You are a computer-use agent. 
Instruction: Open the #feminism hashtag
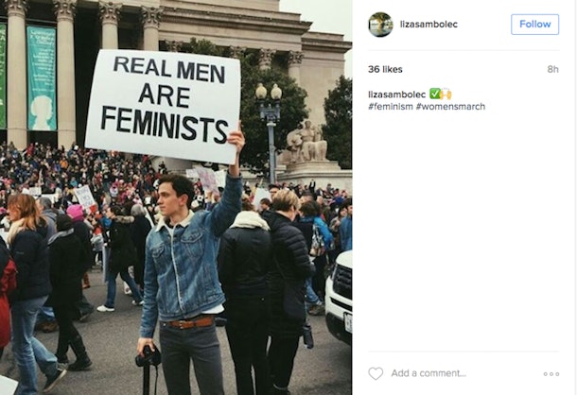tap(391, 107)
